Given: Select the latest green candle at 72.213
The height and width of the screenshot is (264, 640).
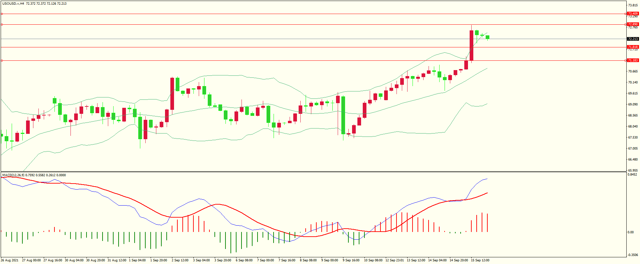Looking at the screenshot, I should (488, 37).
